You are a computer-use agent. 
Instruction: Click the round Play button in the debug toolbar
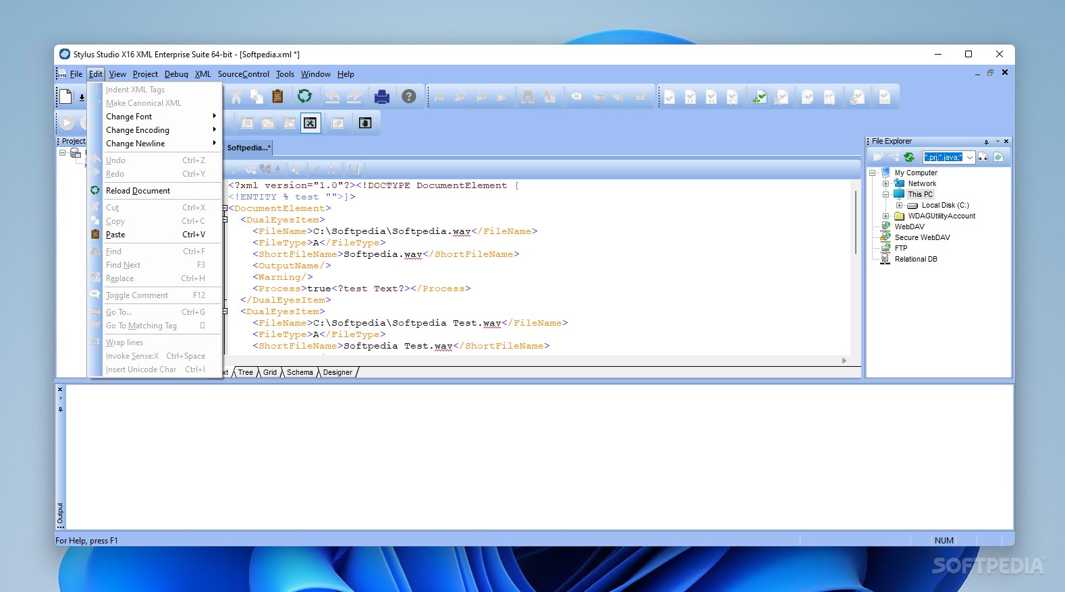pyautogui.click(x=67, y=123)
